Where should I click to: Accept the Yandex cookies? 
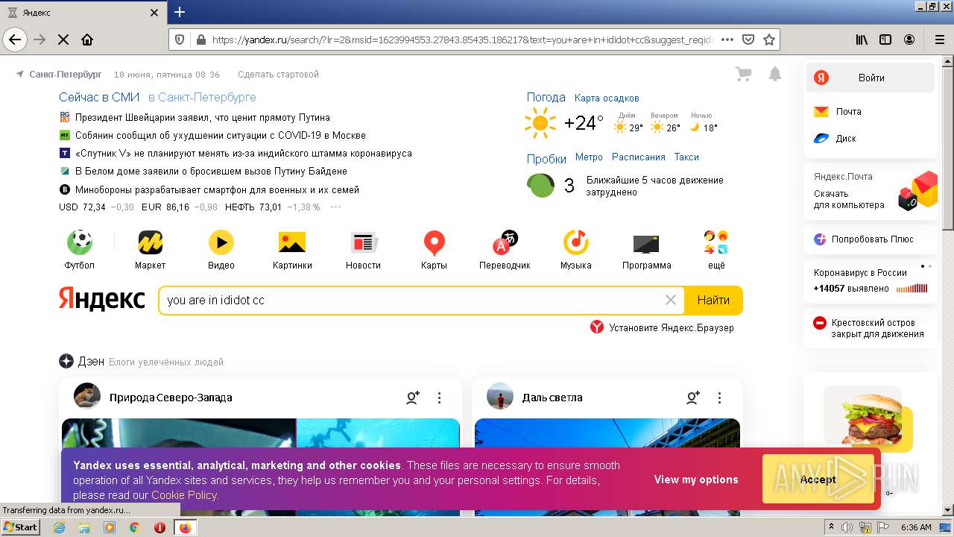coord(818,480)
